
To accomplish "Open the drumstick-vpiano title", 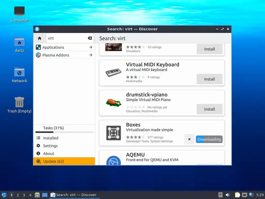I will [147, 95].
